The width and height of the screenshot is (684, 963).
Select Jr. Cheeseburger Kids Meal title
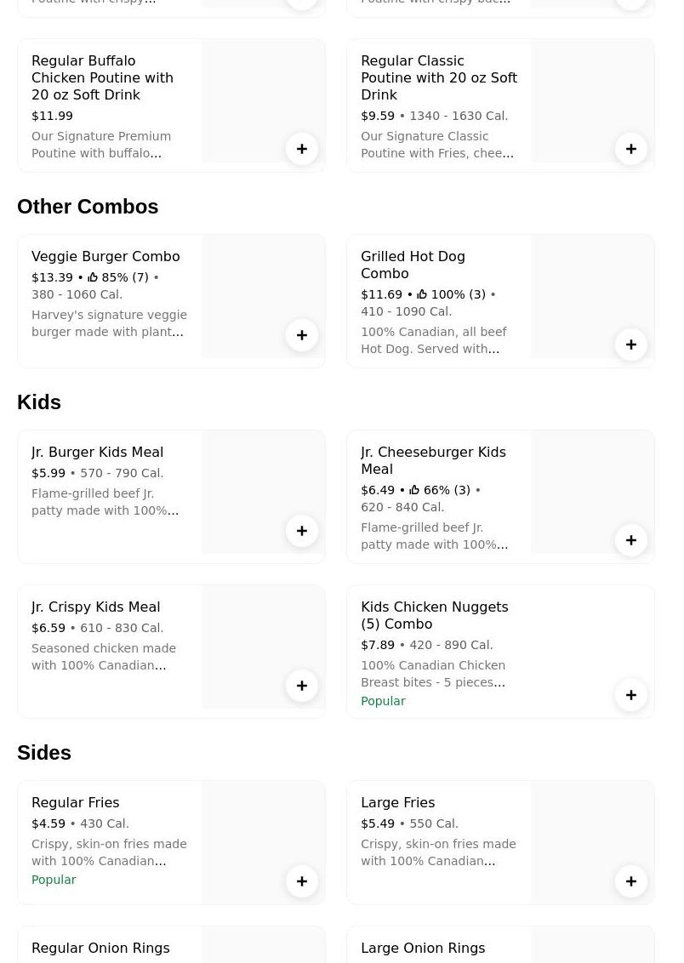pos(433,460)
